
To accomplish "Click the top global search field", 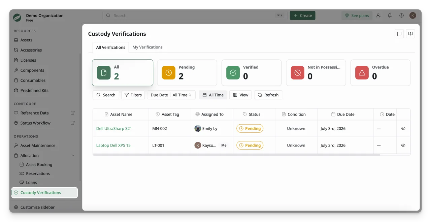I will click(195, 15).
